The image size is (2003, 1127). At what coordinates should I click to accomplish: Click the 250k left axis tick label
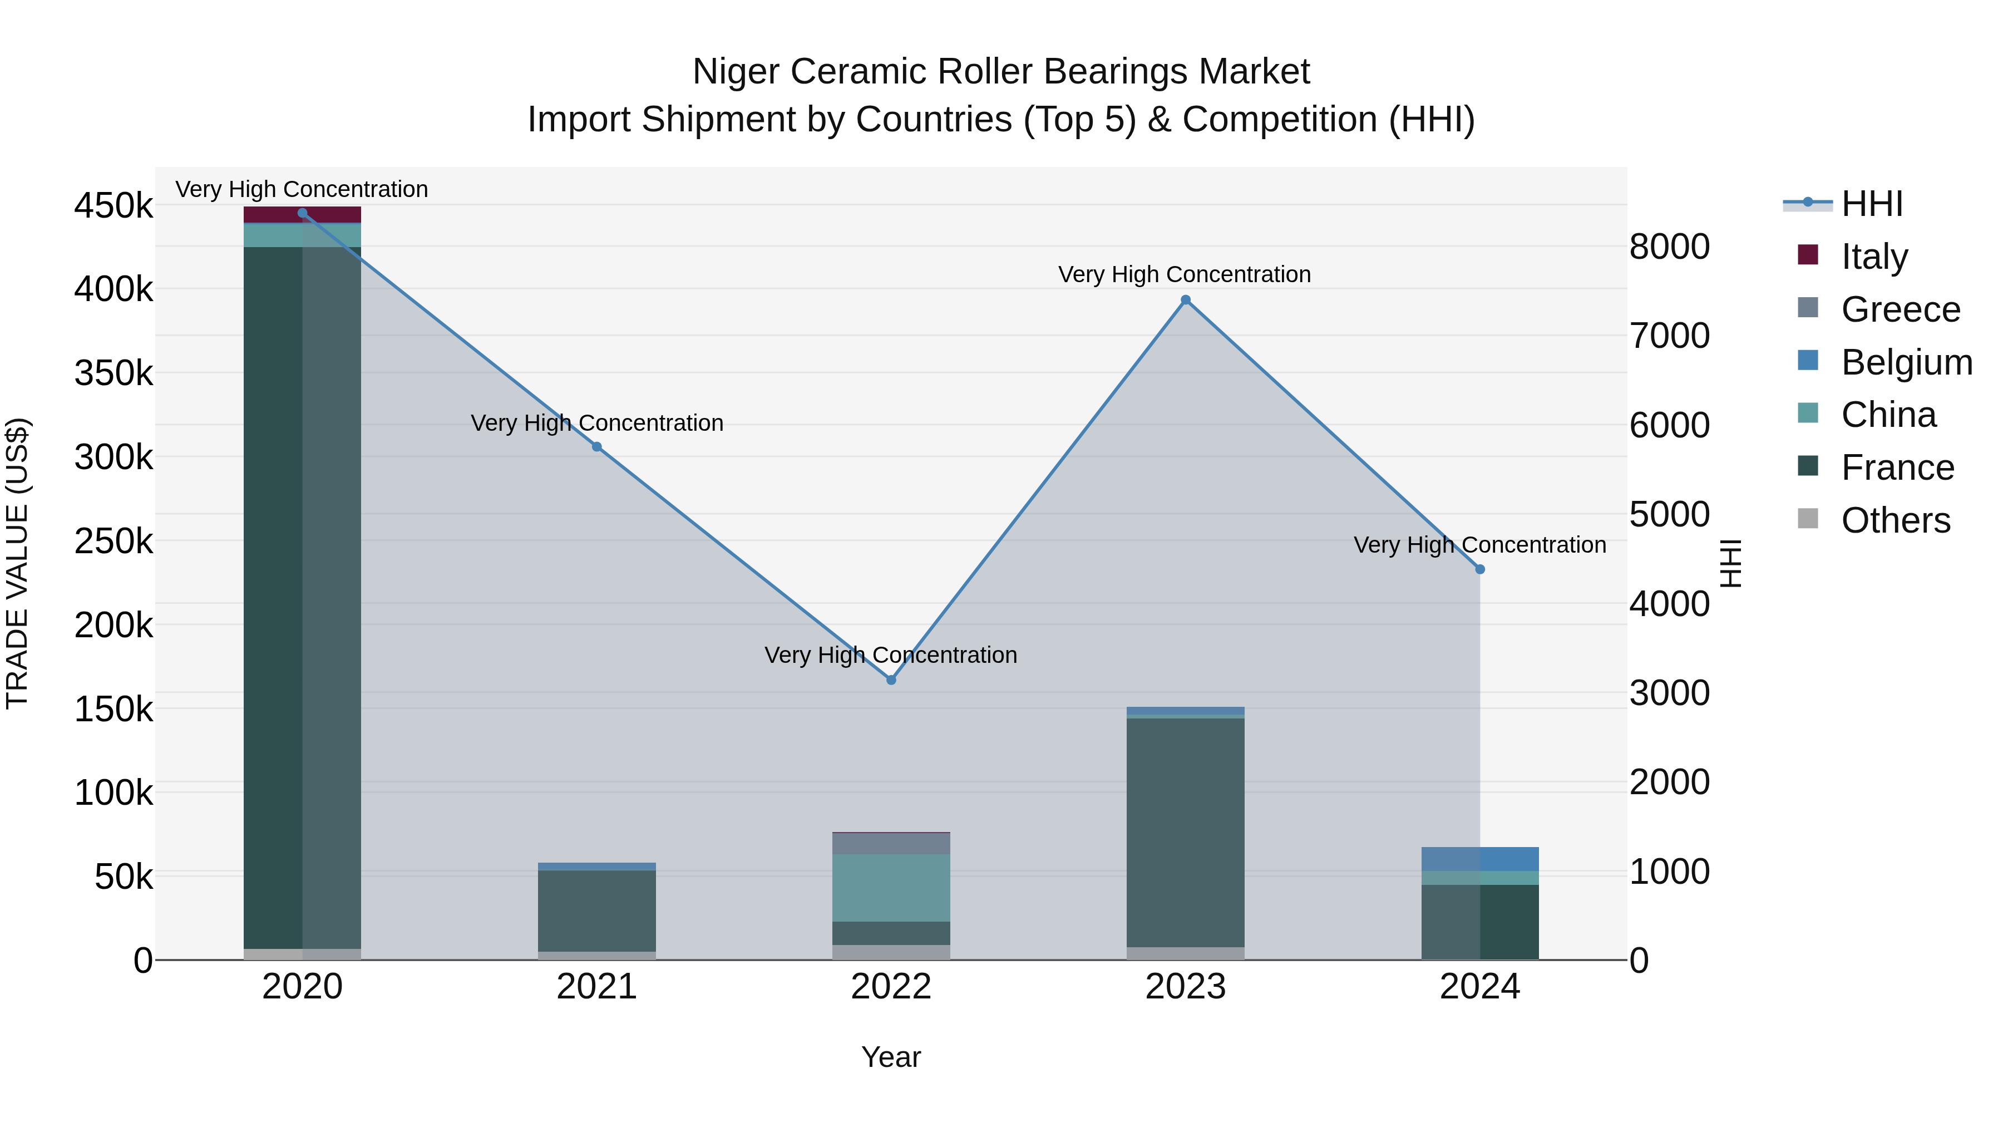pos(114,542)
